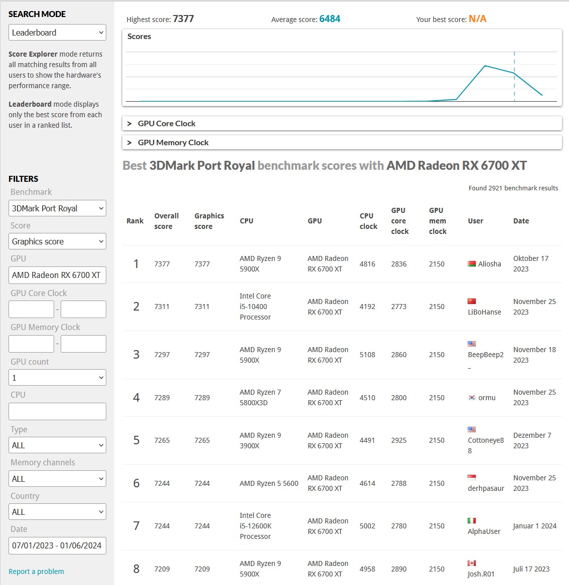Click the rank 1 overall score 7377
Image resolution: width=569 pixels, height=585 pixels.
tap(161, 264)
